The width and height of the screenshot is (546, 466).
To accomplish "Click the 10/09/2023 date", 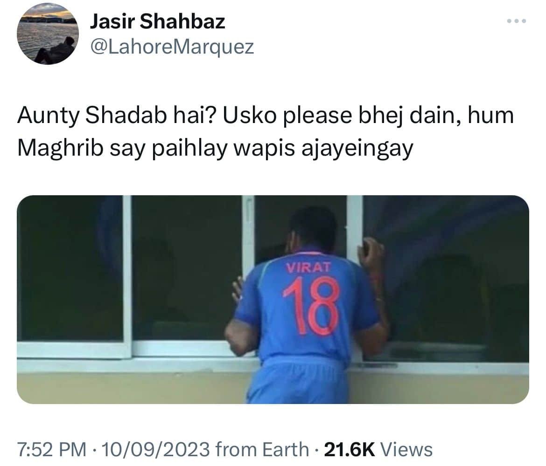I will pyautogui.click(x=155, y=449).
